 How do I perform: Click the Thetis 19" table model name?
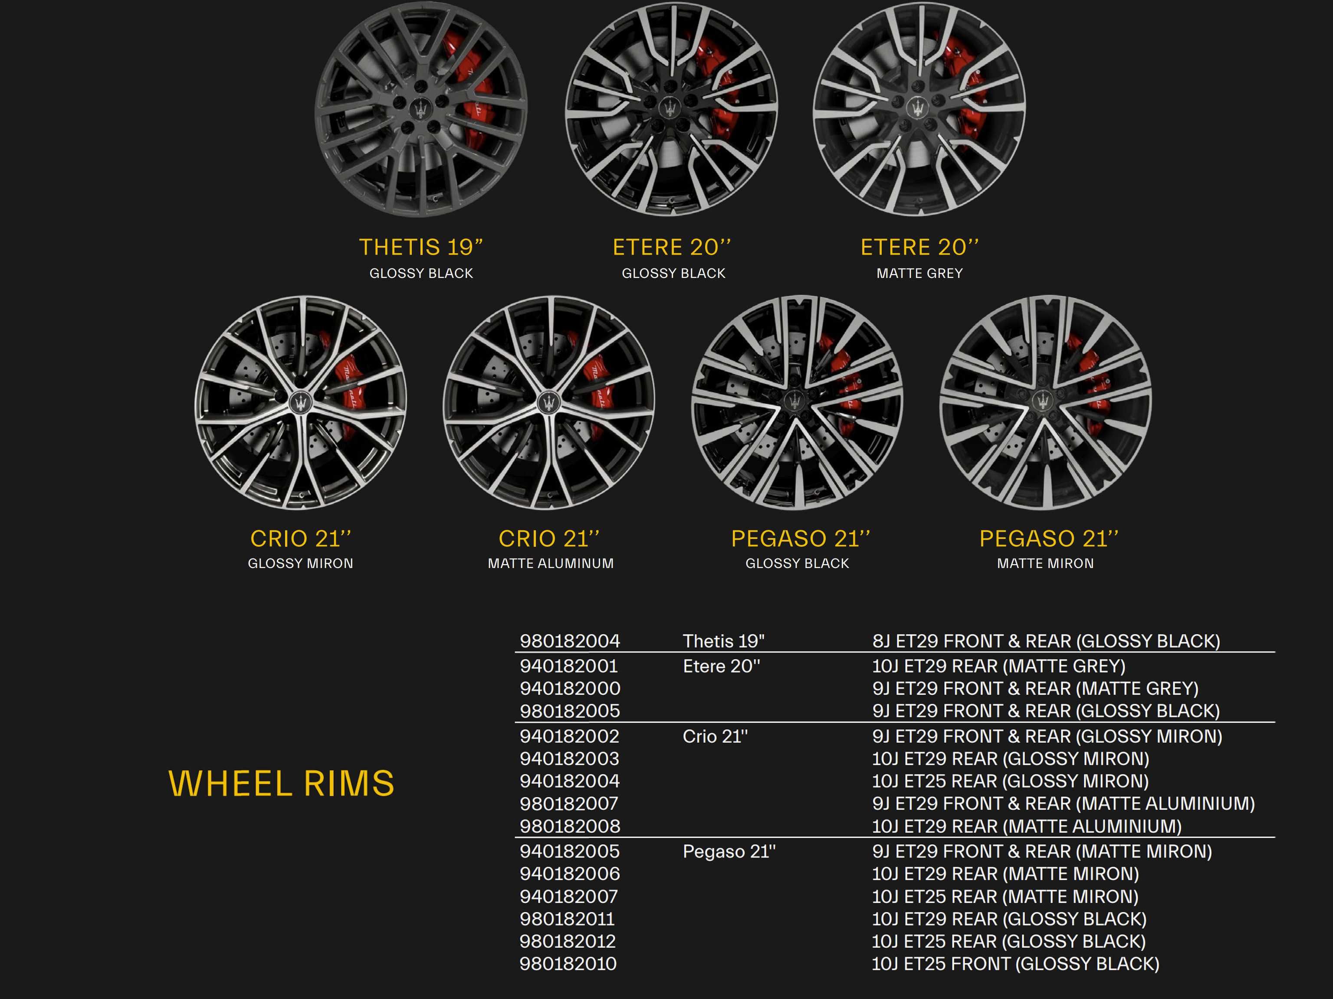pos(723,641)
